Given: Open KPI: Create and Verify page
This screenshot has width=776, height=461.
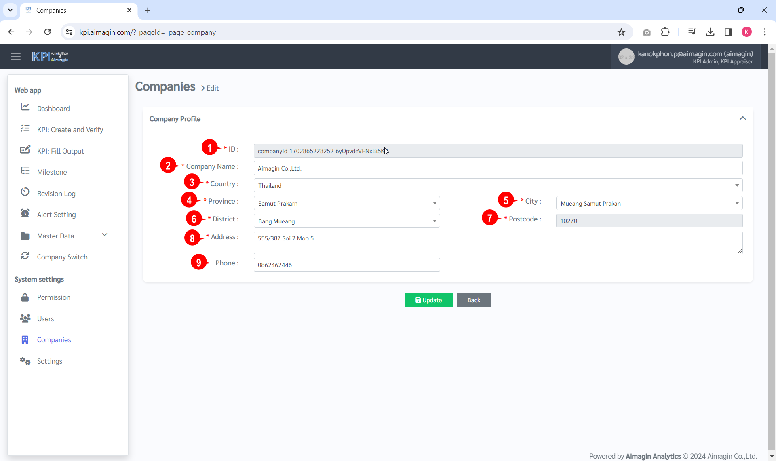Looking at the screenshot, I should click(70, 130).
